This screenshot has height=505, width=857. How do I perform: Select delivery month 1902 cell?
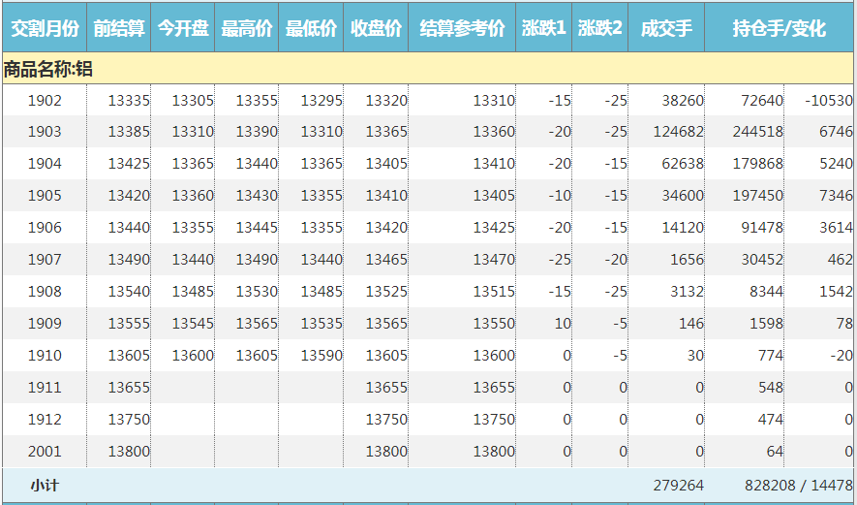point(45,101)
